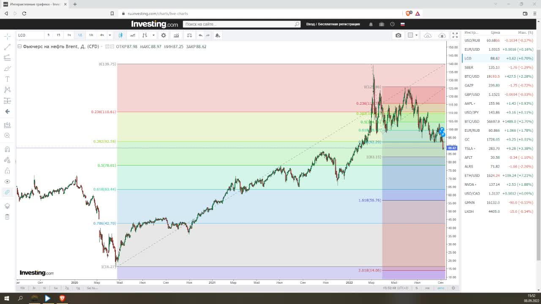
Task: Set the 1-year range (1г)
Action: 44,288
